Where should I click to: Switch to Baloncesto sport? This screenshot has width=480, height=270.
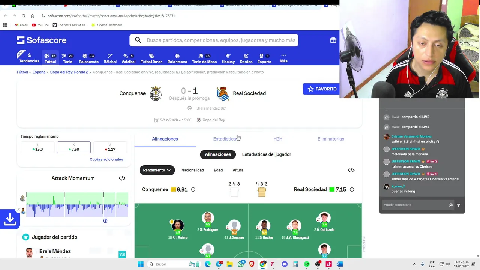click(x=88, y=58)
